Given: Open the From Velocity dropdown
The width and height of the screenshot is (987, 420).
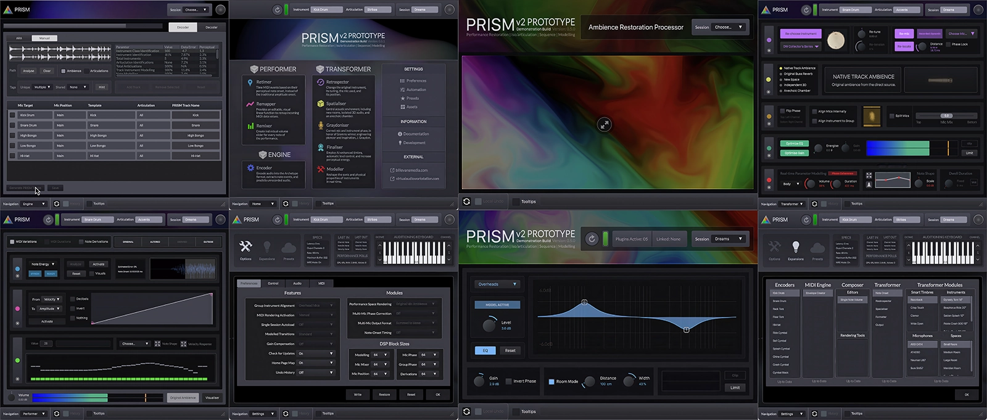Looking at the screenshot, I should (x=51, y=299).
